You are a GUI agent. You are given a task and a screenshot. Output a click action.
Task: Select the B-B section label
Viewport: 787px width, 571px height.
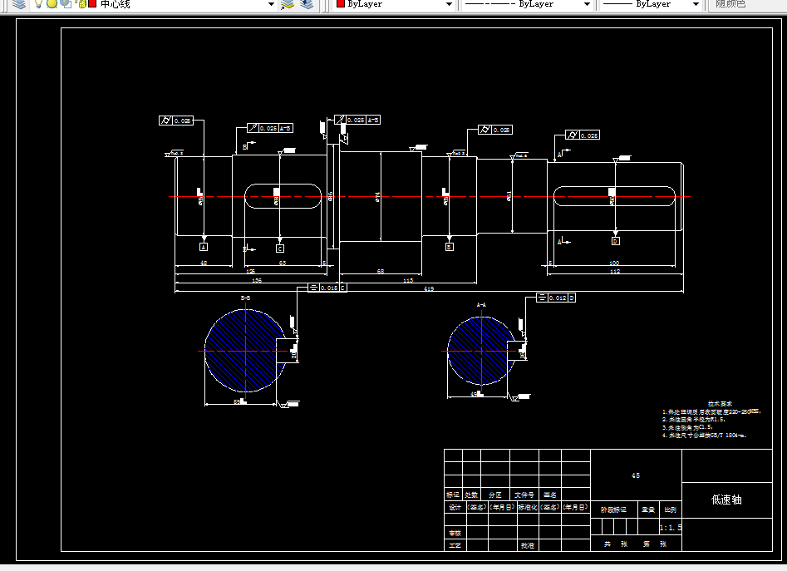[245, 298]
